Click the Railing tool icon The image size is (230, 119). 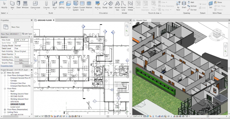tap(97, 4)
